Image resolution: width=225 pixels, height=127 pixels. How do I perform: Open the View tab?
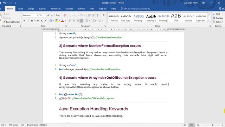point(92,9)
